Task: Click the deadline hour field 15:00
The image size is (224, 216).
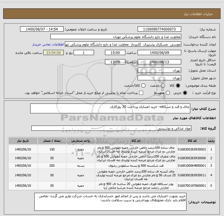Action: (x=115, y=52)
